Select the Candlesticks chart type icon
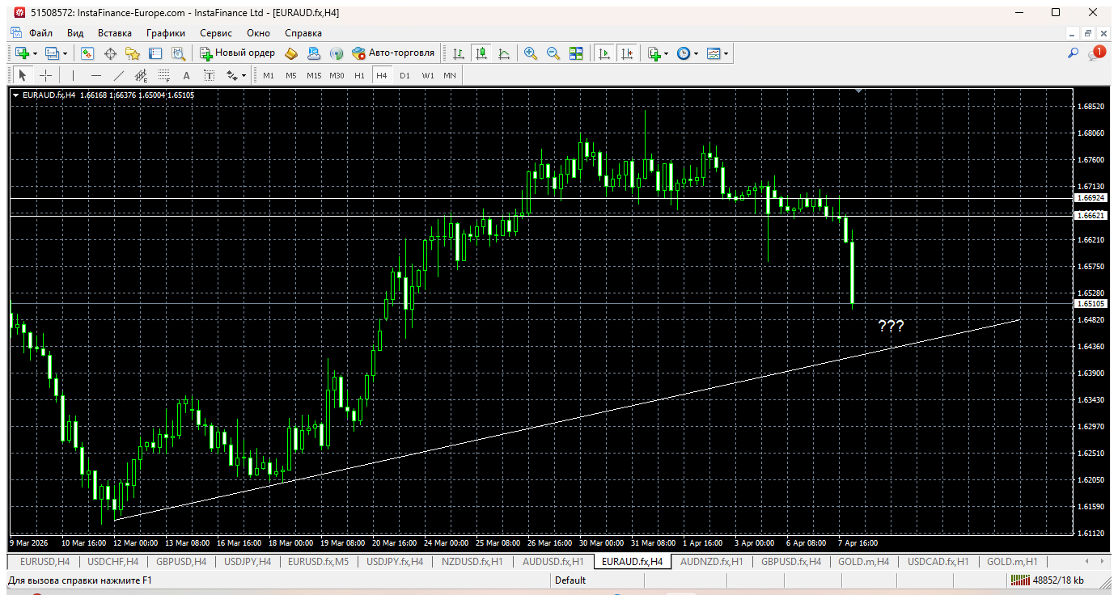 click(482, 53)
